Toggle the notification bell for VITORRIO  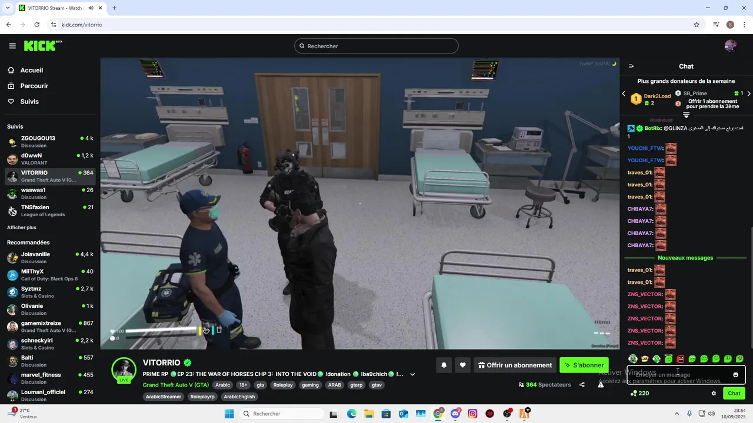[444, 365]
